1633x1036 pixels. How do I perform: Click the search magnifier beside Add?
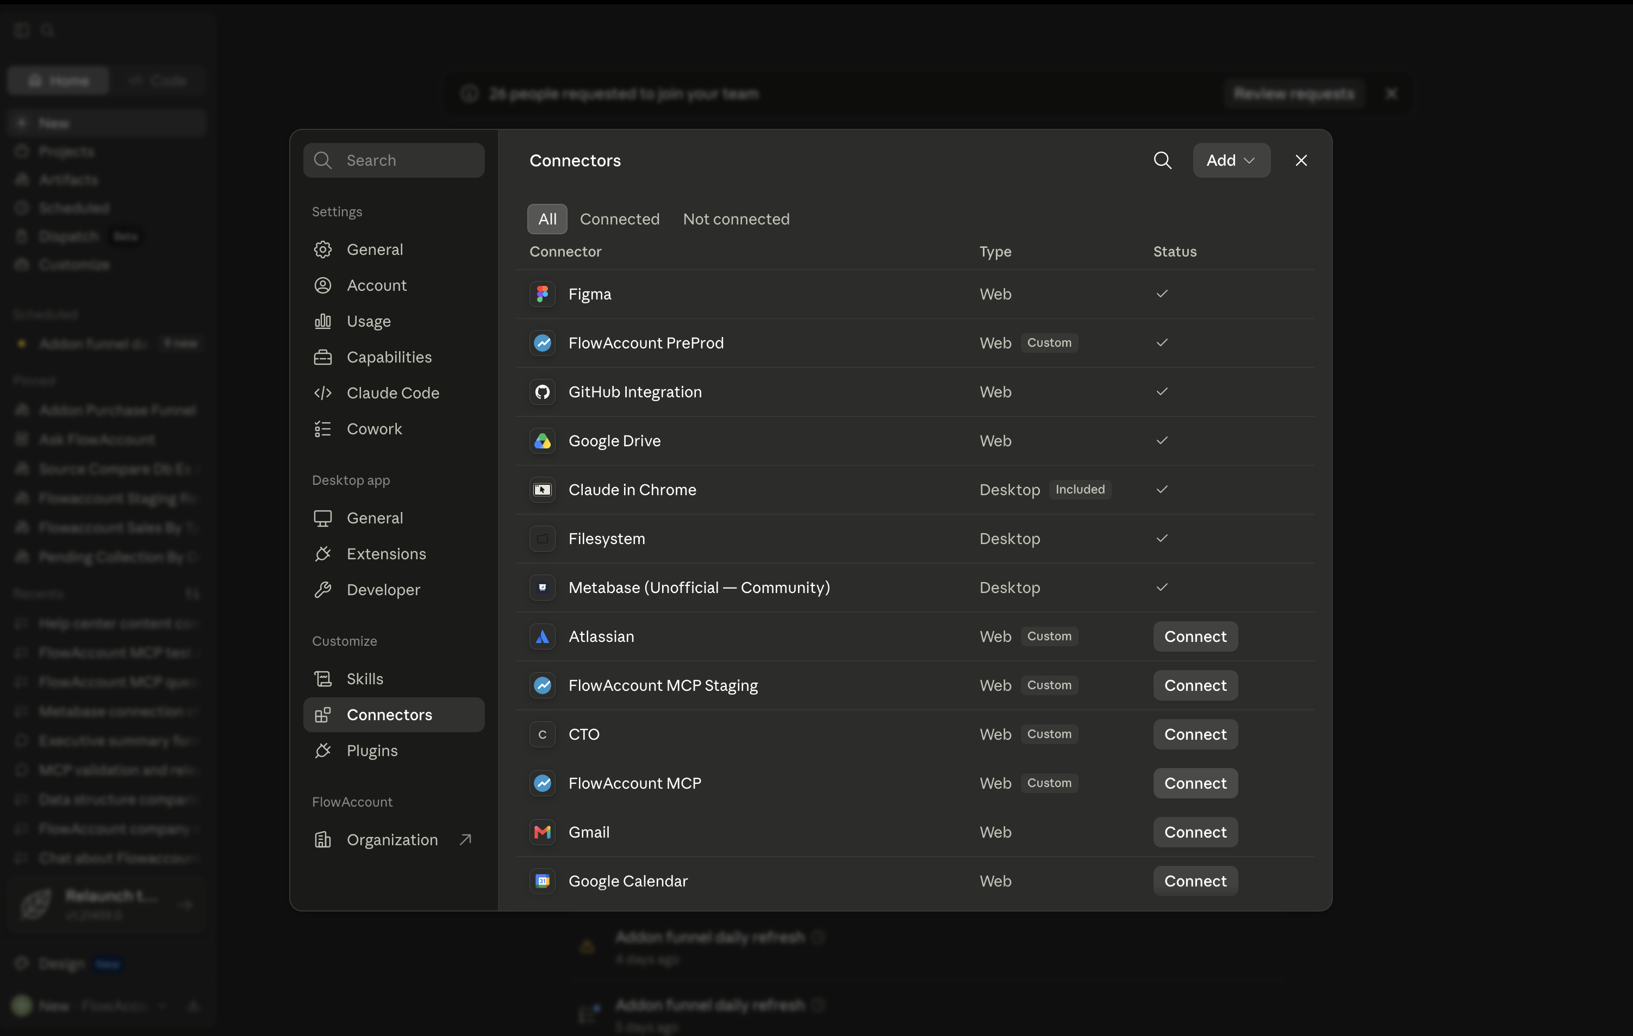[x=1162, y=160]
